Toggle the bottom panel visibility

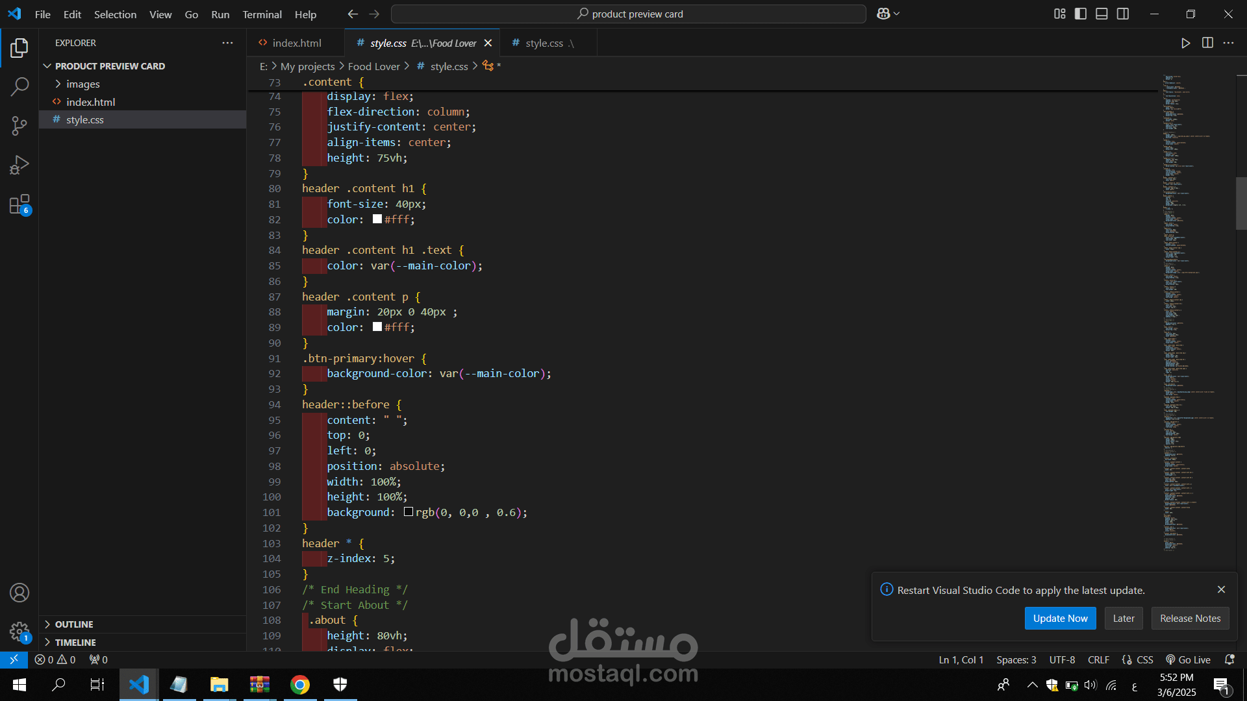pos(1102,14)
